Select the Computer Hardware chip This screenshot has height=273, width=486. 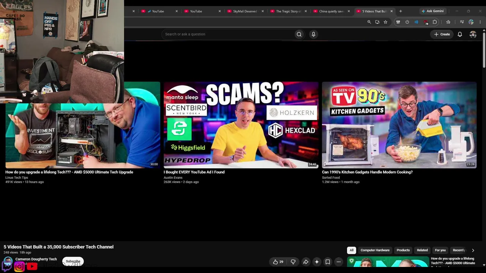click(x=375, y=250)
